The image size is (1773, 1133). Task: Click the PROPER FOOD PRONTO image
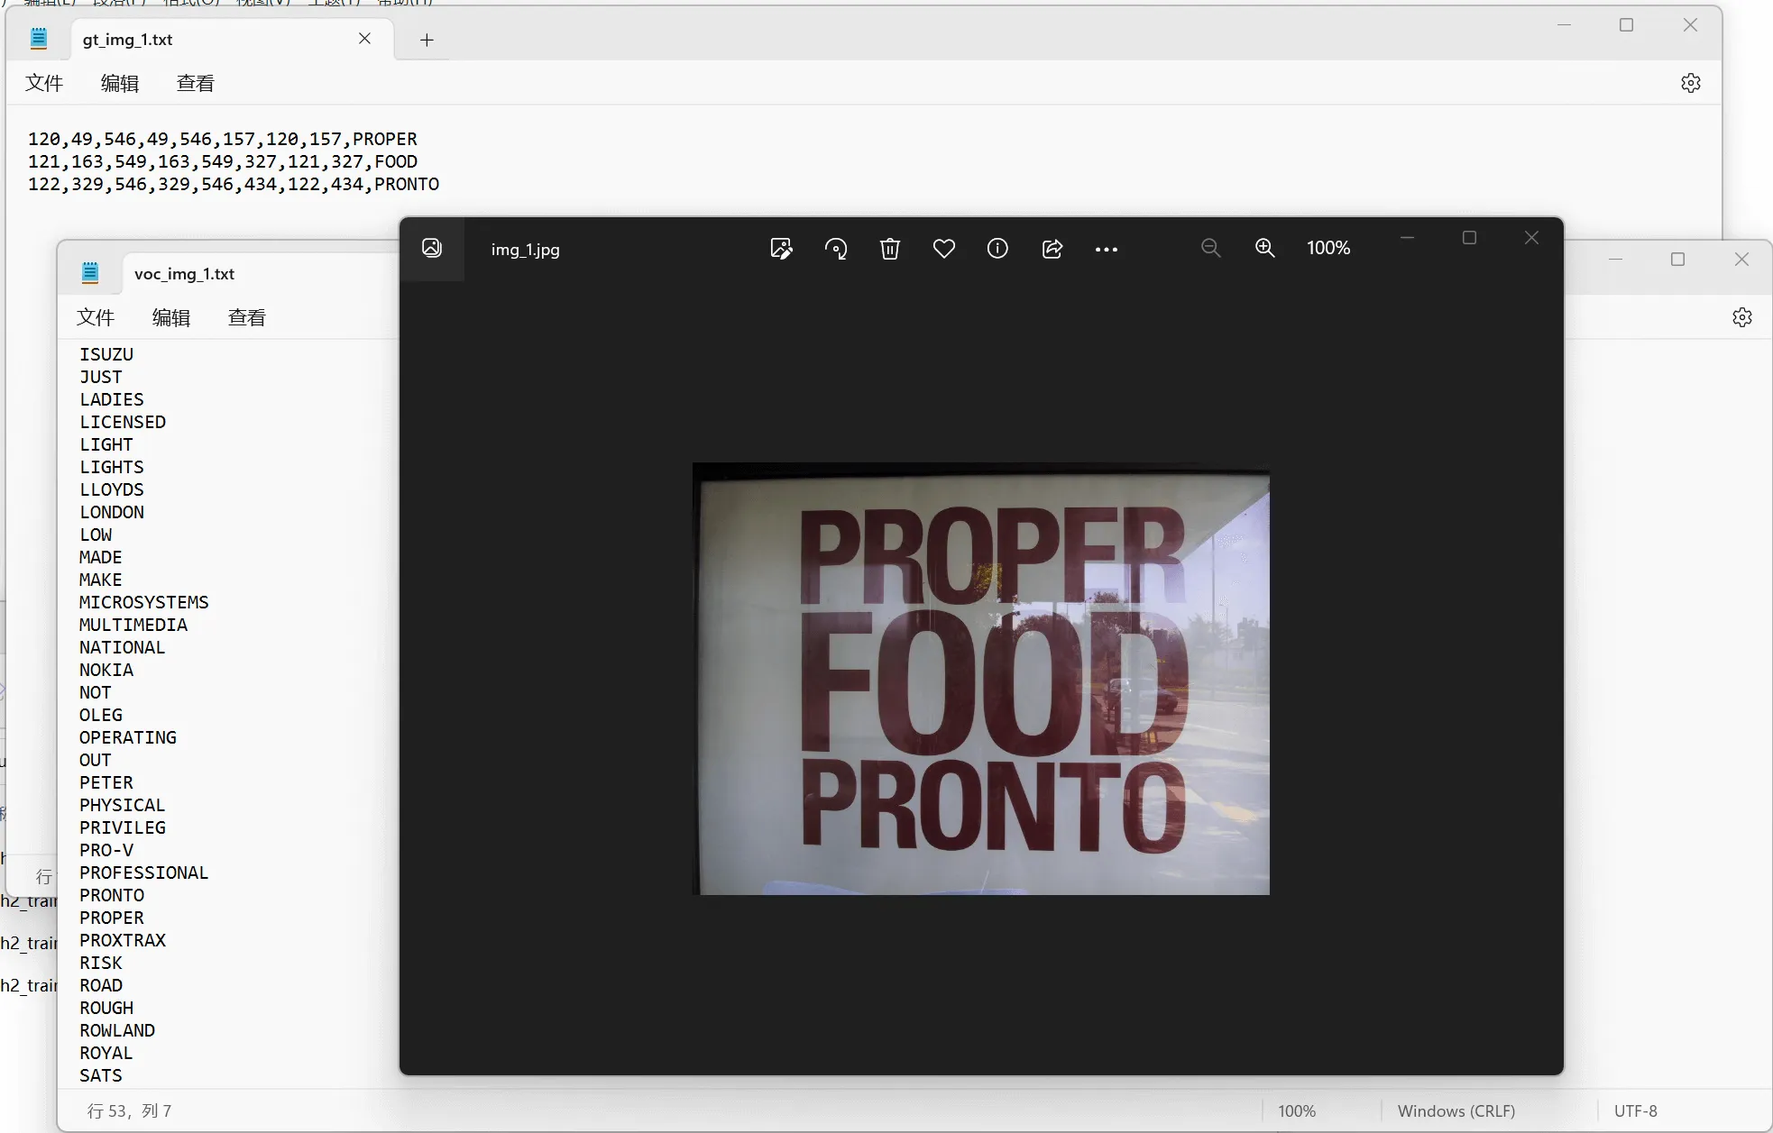click(981, 679)
